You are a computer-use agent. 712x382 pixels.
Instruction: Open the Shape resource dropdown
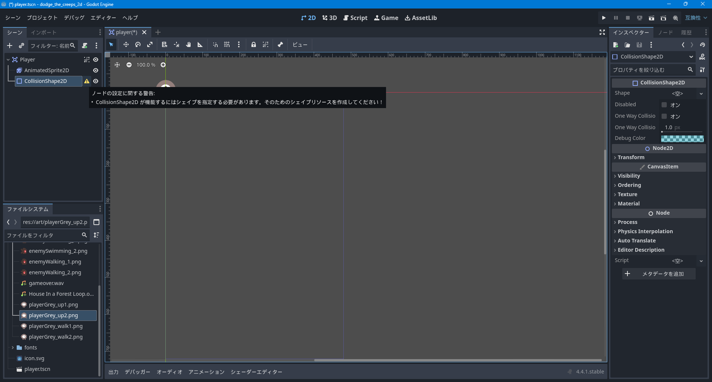(x=701, y=94)
